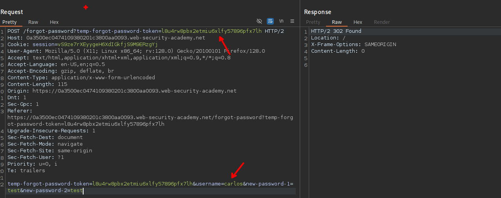This screenshot has height=198, width=501.
Task: Open the Request Hex tab
Action: [54, 22]
